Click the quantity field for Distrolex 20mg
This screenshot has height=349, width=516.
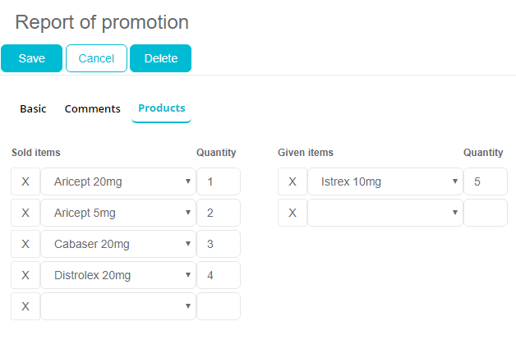click(219, 275)
